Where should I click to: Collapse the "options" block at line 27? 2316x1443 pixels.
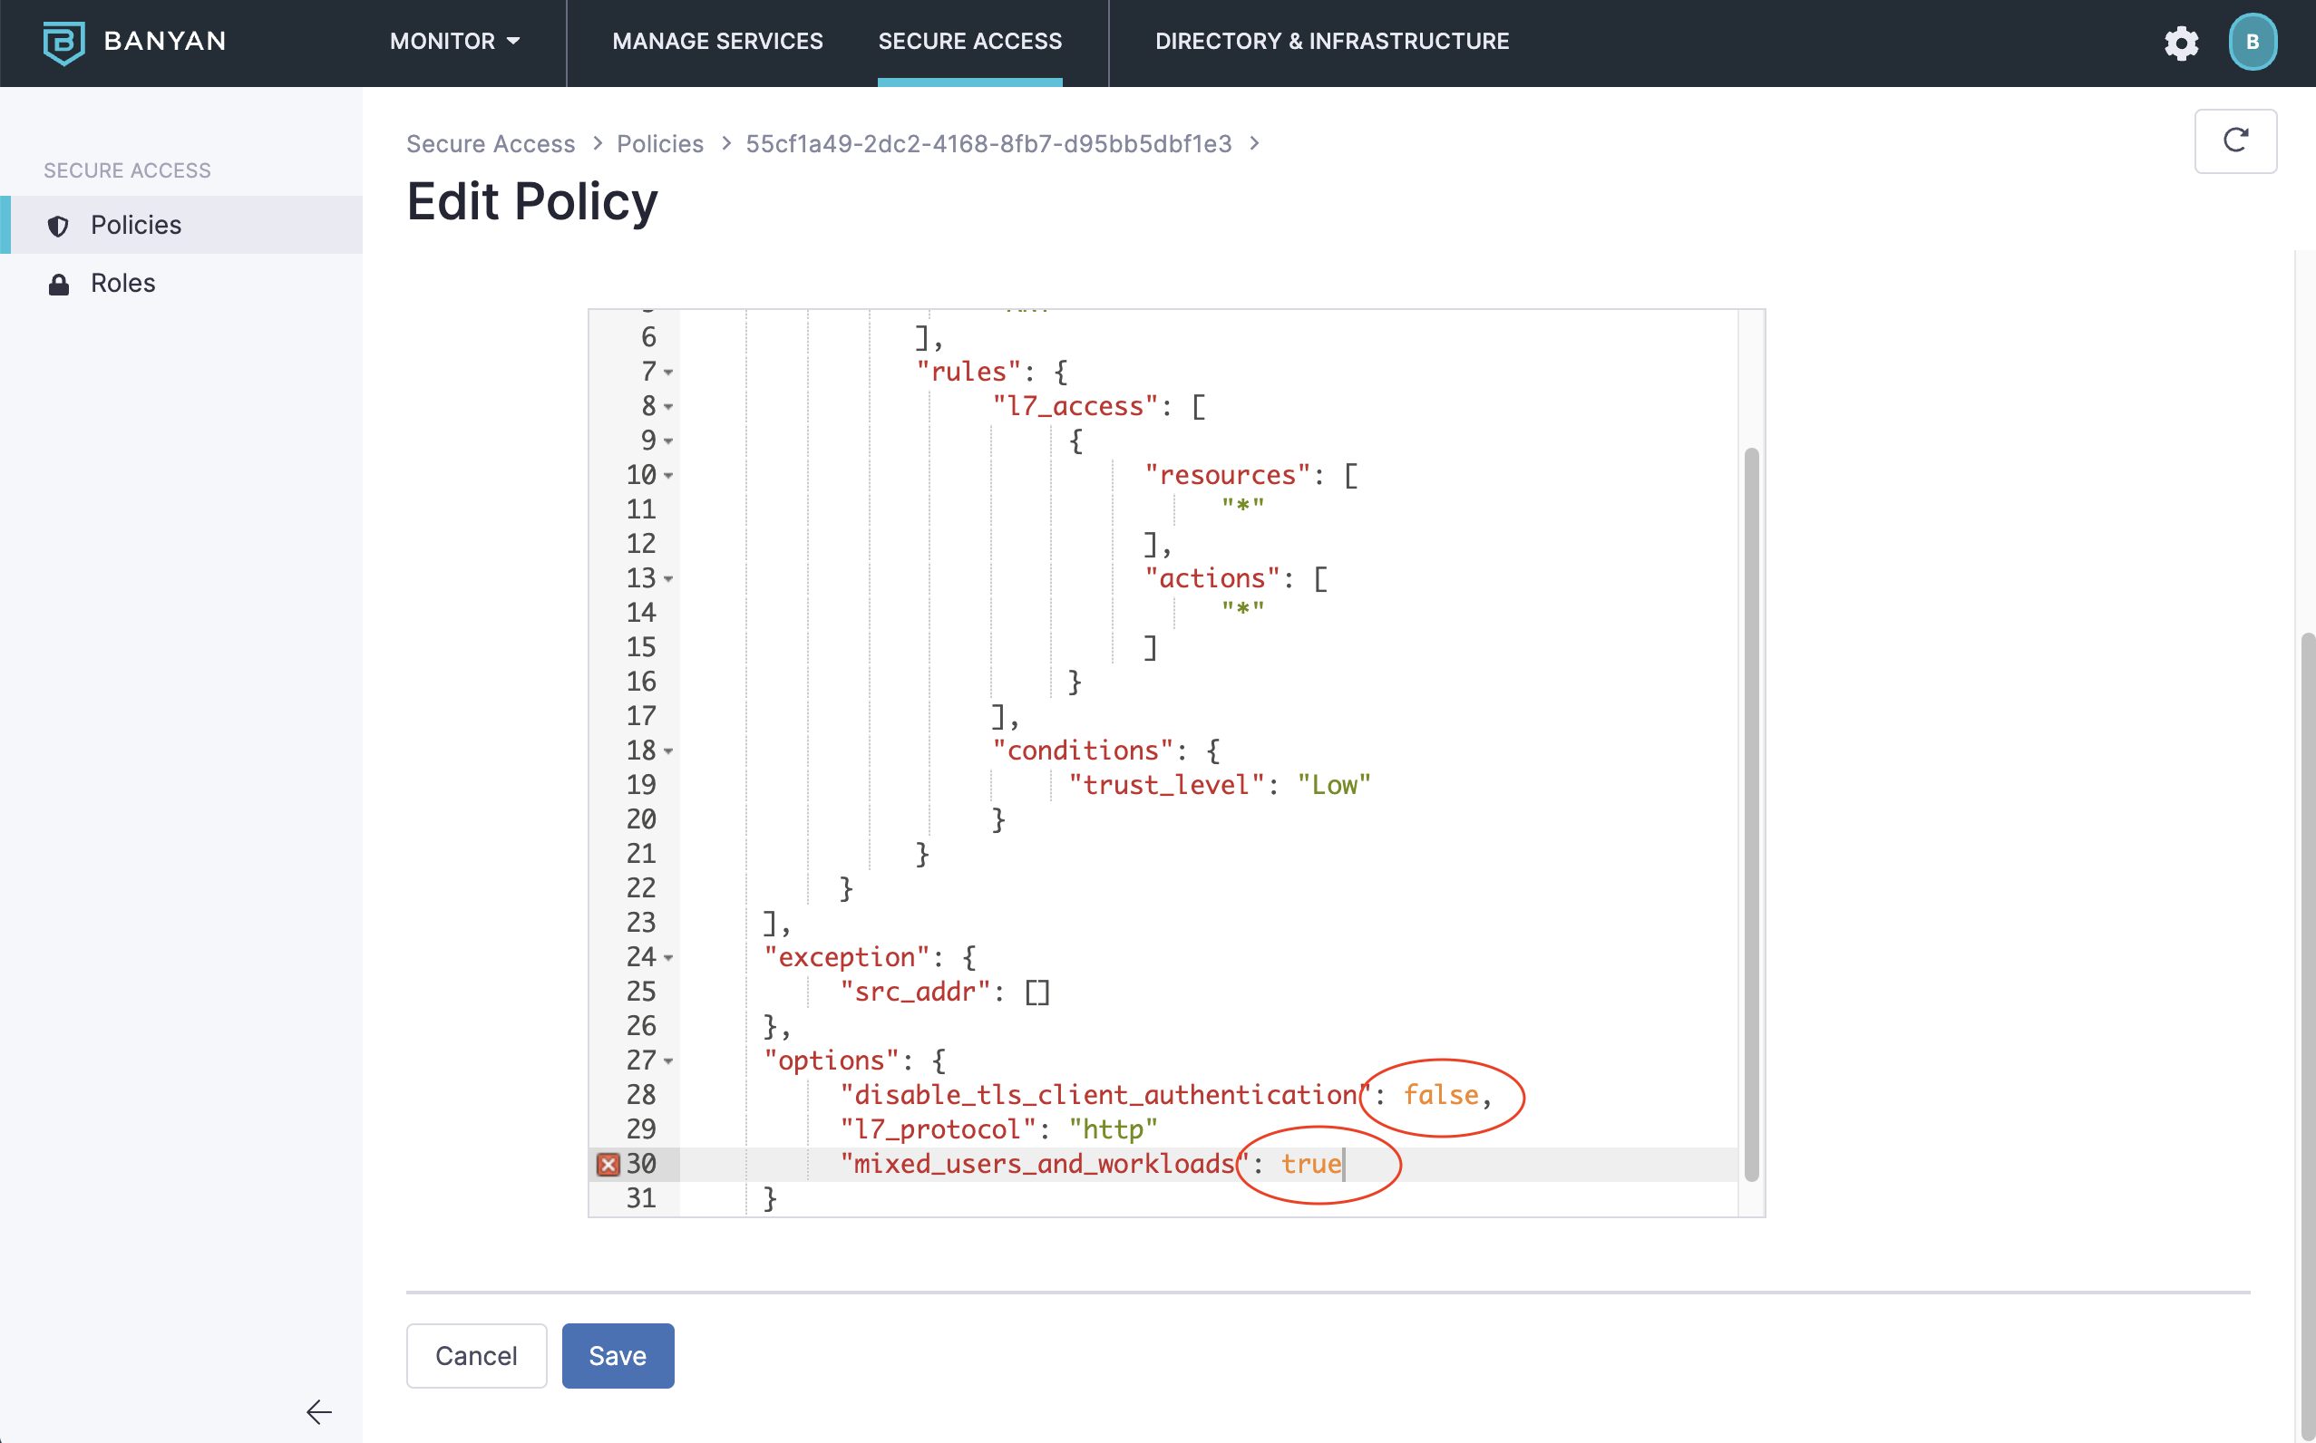[x=668, y=1061]
